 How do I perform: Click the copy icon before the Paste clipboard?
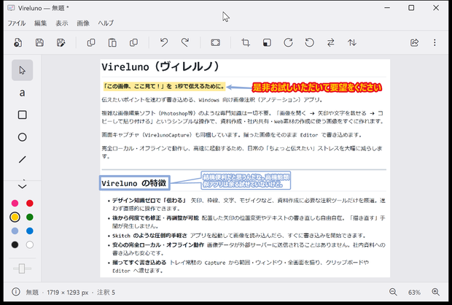(91, 42)
